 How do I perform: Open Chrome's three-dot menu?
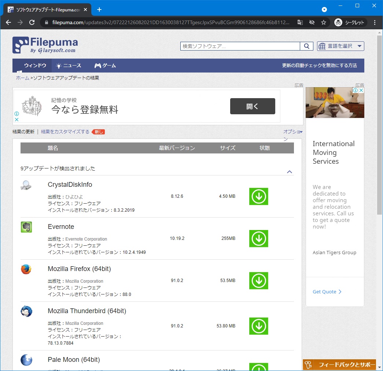click(x=375, y=22)
